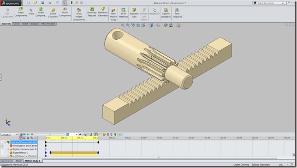Click the Exploded View tool
Screen dimensions: 297x168
(134, 13)
